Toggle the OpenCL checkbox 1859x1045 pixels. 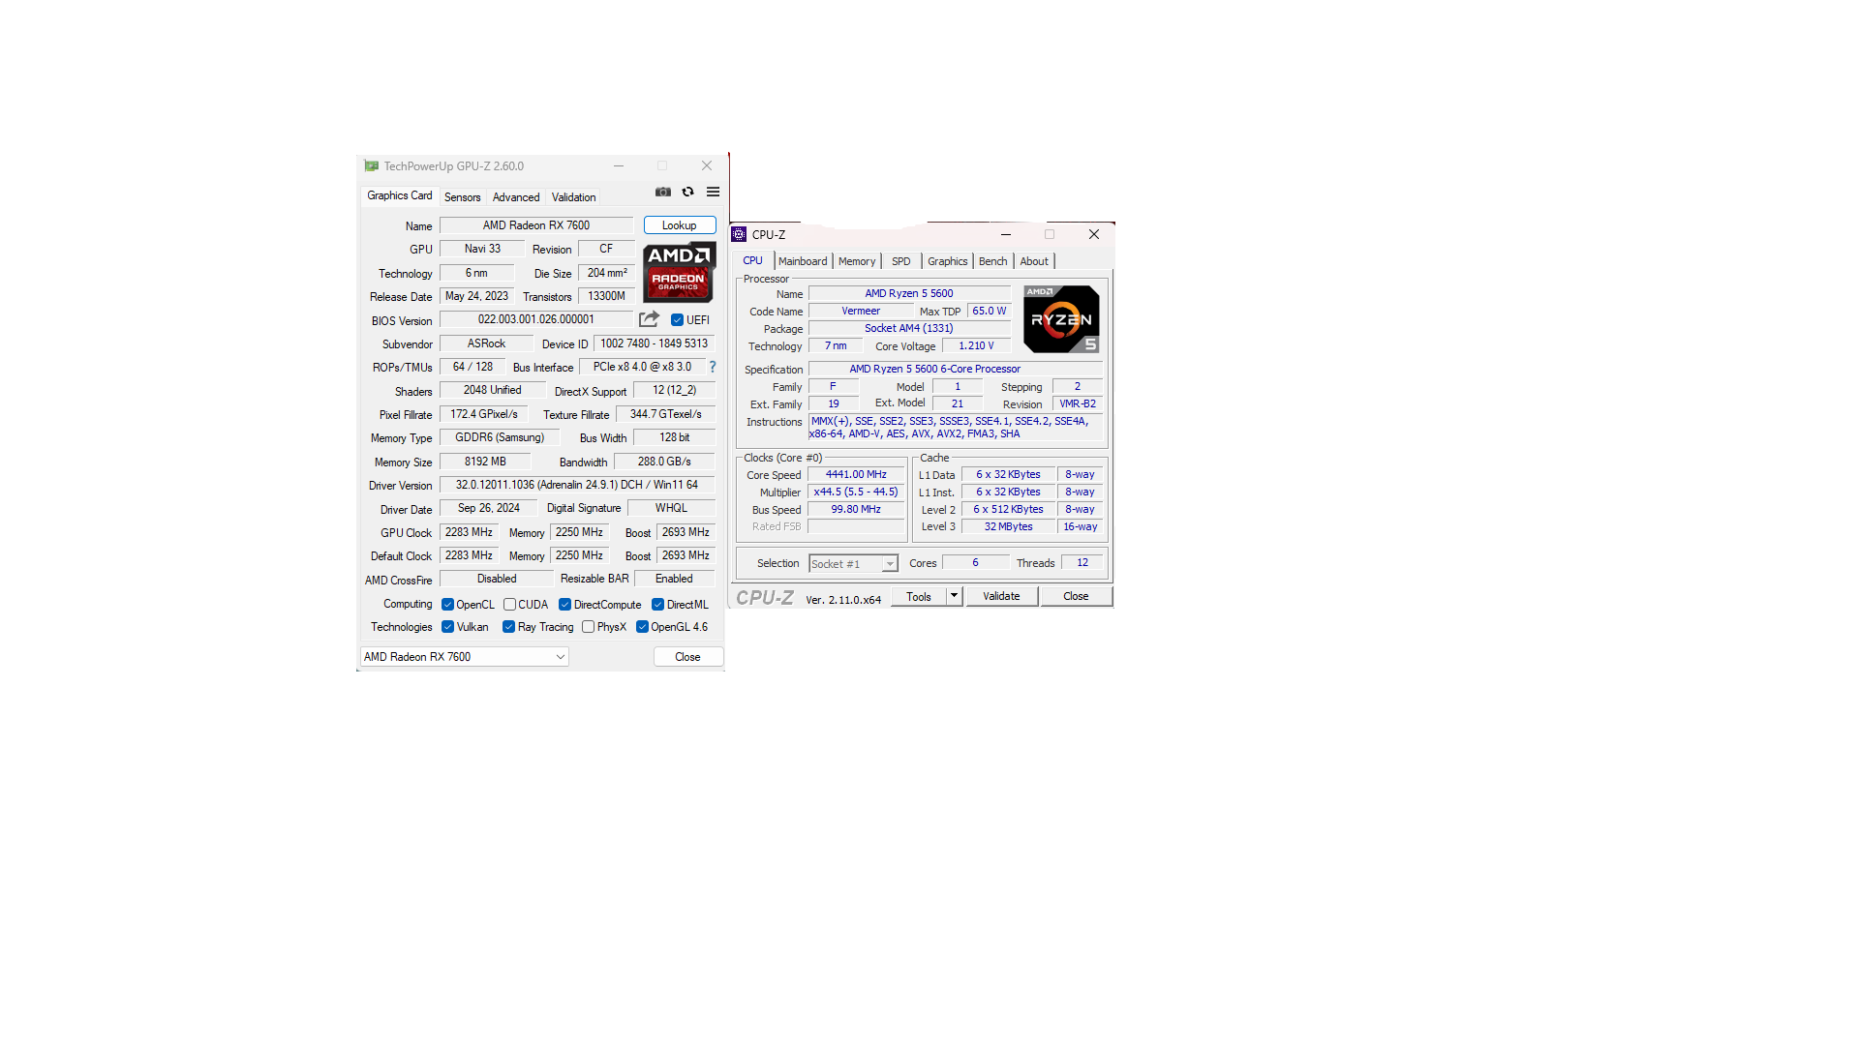tap(447, 605)
